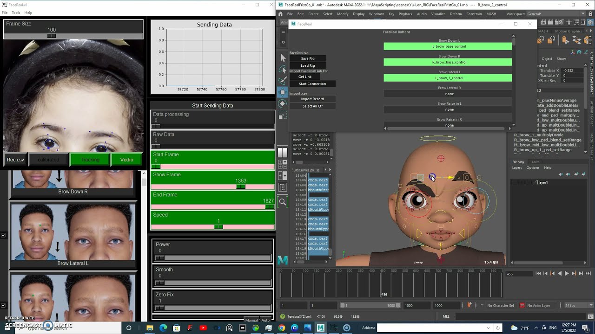
Task: Click the Select All Ctr button
Action: pos(312,106)
